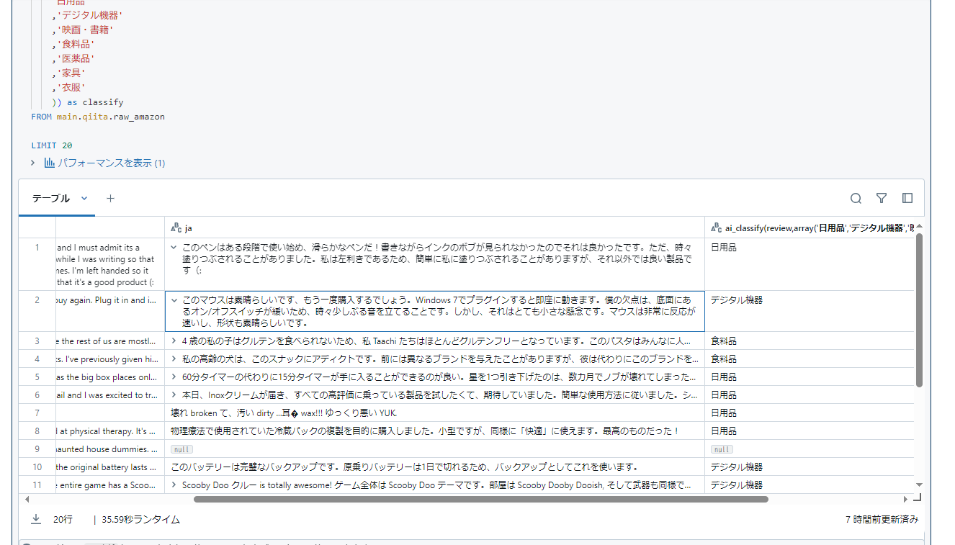
Task: Click review cell 'the original battery lasts'
Action: [109, 467]
